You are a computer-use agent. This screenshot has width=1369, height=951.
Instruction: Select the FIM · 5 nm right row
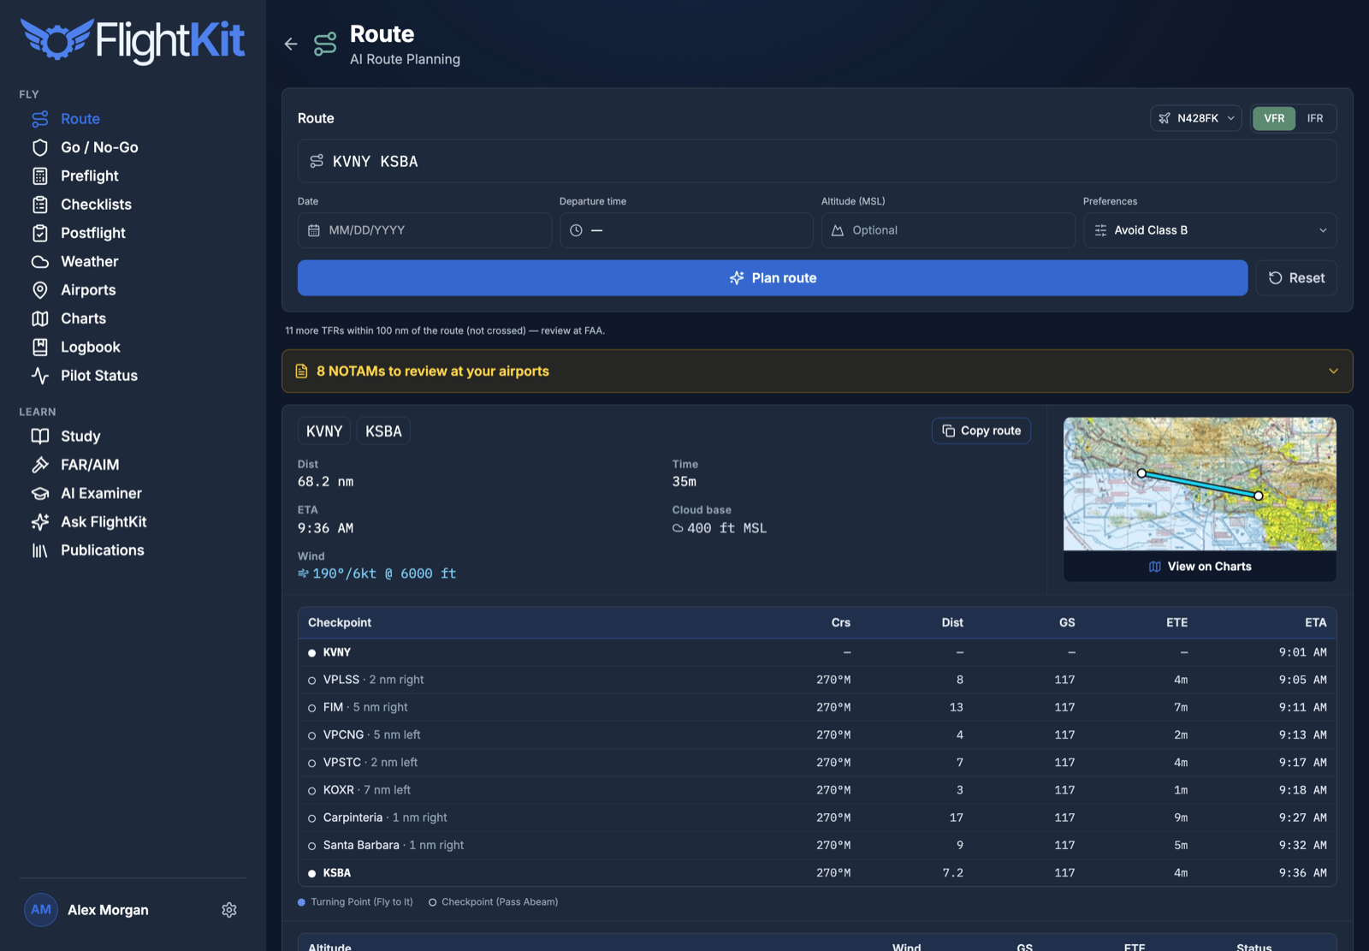tap(817, 707)
